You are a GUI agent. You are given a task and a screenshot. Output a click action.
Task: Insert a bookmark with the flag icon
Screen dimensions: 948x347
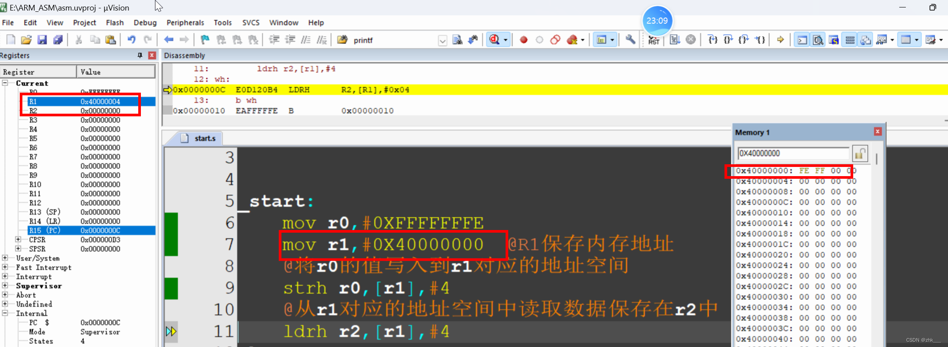[x=205, y=40]
